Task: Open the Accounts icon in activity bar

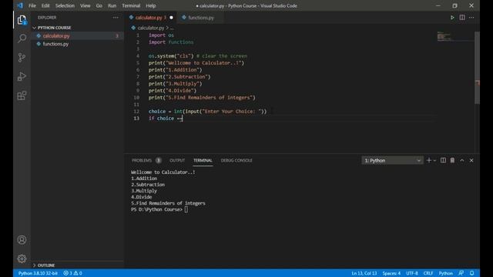Action: pyautogui.click(x=22, y=240)
